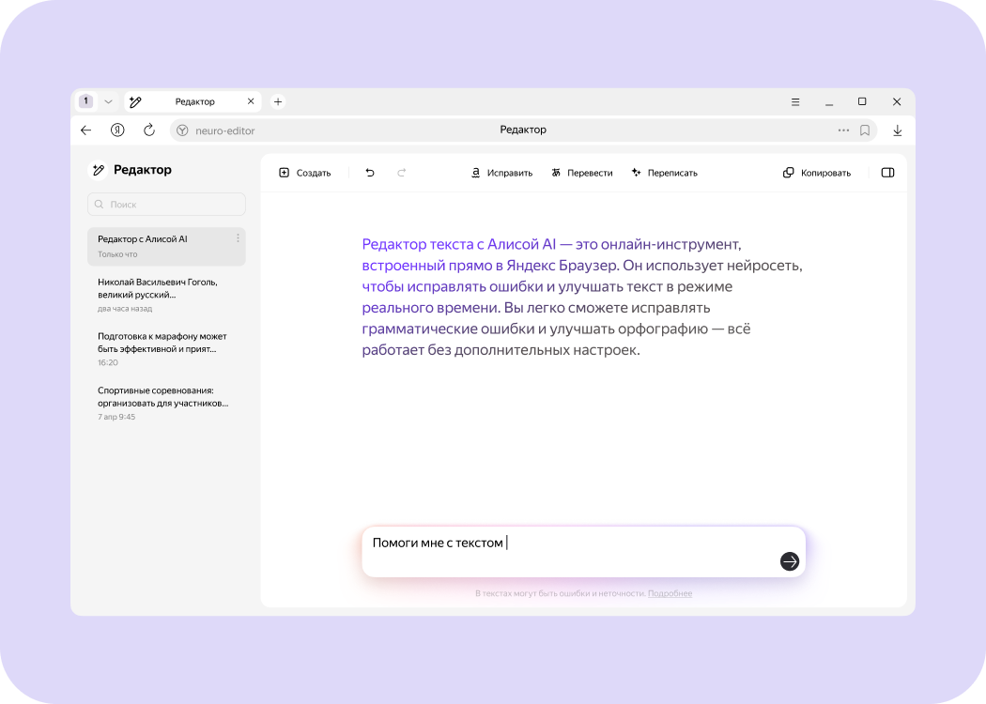986x704 pixels.
Task: Open the browser hamburger menu
Action: [795, 101]
